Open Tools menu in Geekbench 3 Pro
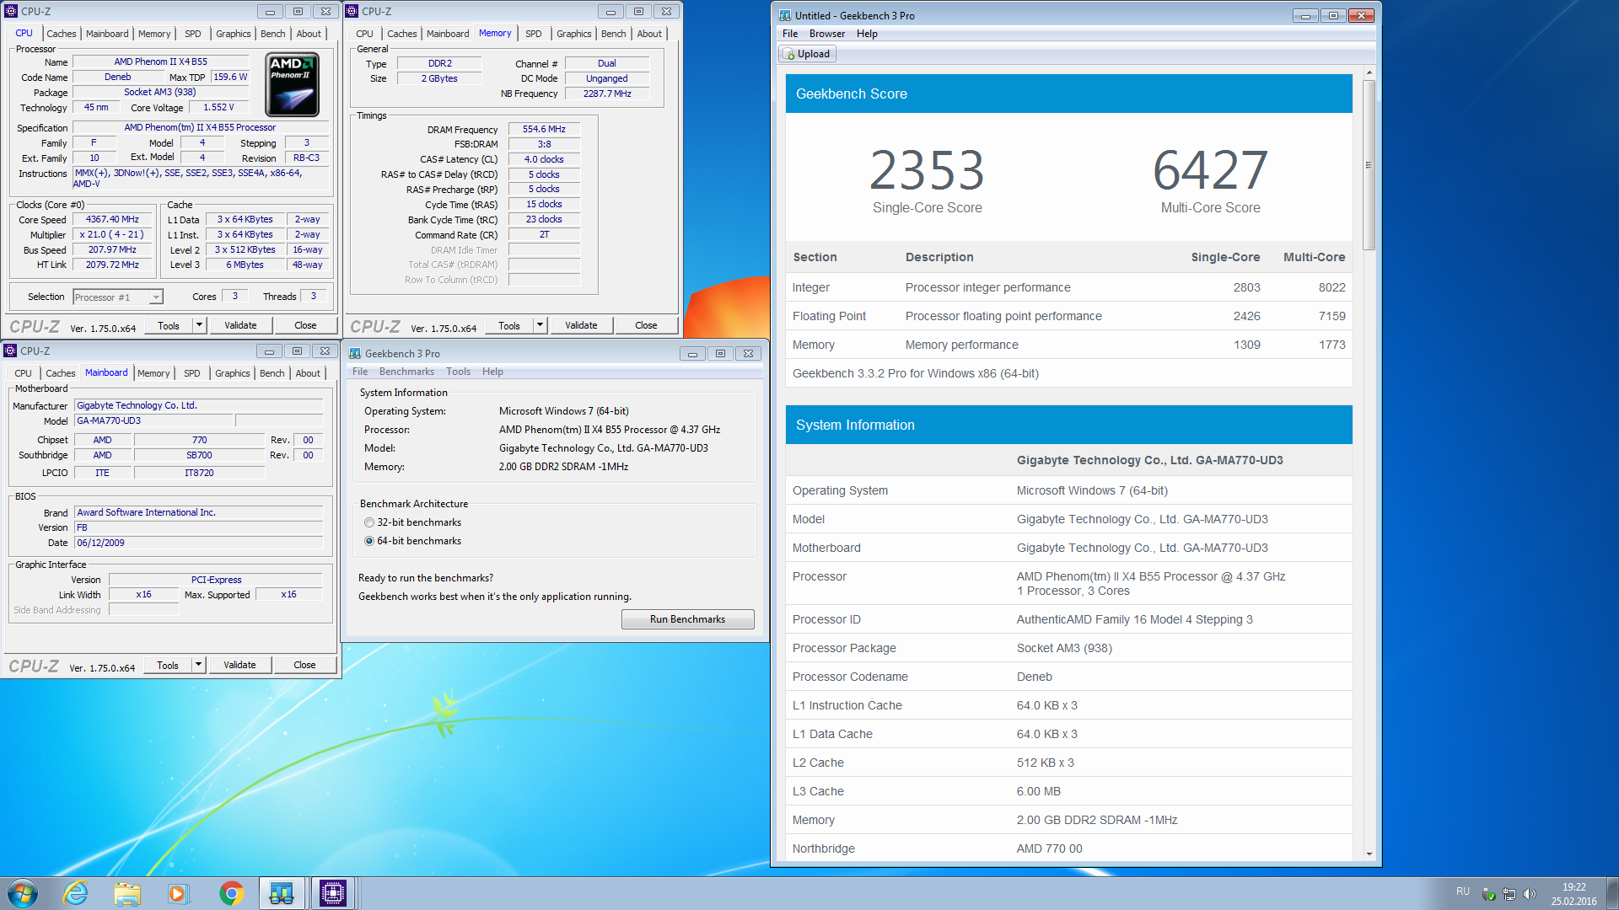This screenshot has height=910, width=1619. pyautogui.click(x=458, y=372)
